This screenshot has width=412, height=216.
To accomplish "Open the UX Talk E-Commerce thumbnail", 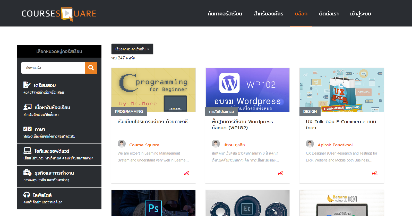I will (x=342, y=90).
